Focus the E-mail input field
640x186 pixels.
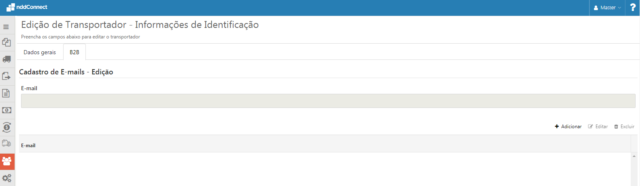(328, 101)
